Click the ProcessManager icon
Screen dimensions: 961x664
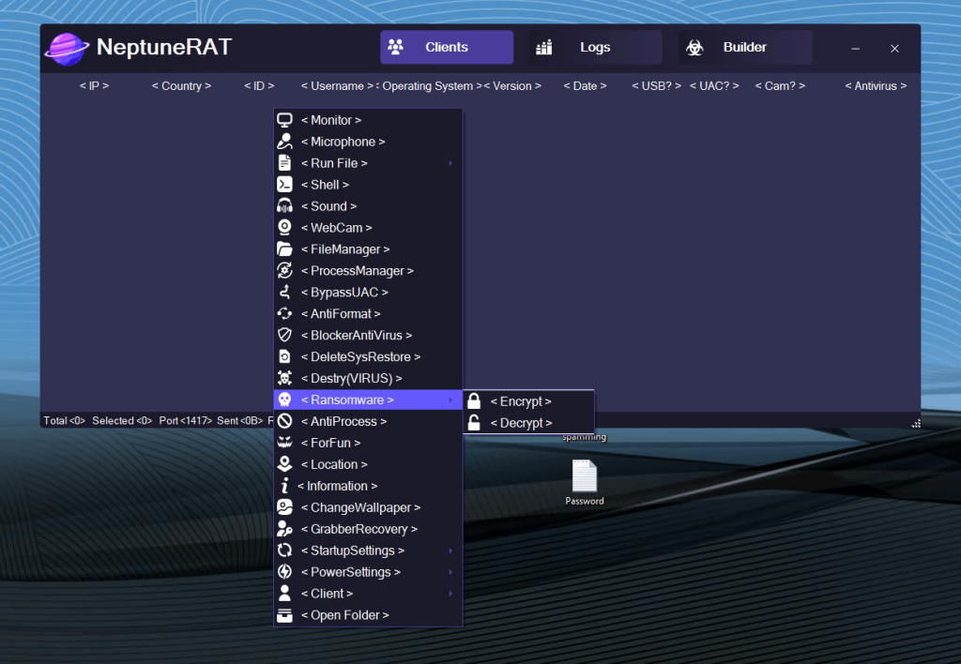(x=284, y=270)
